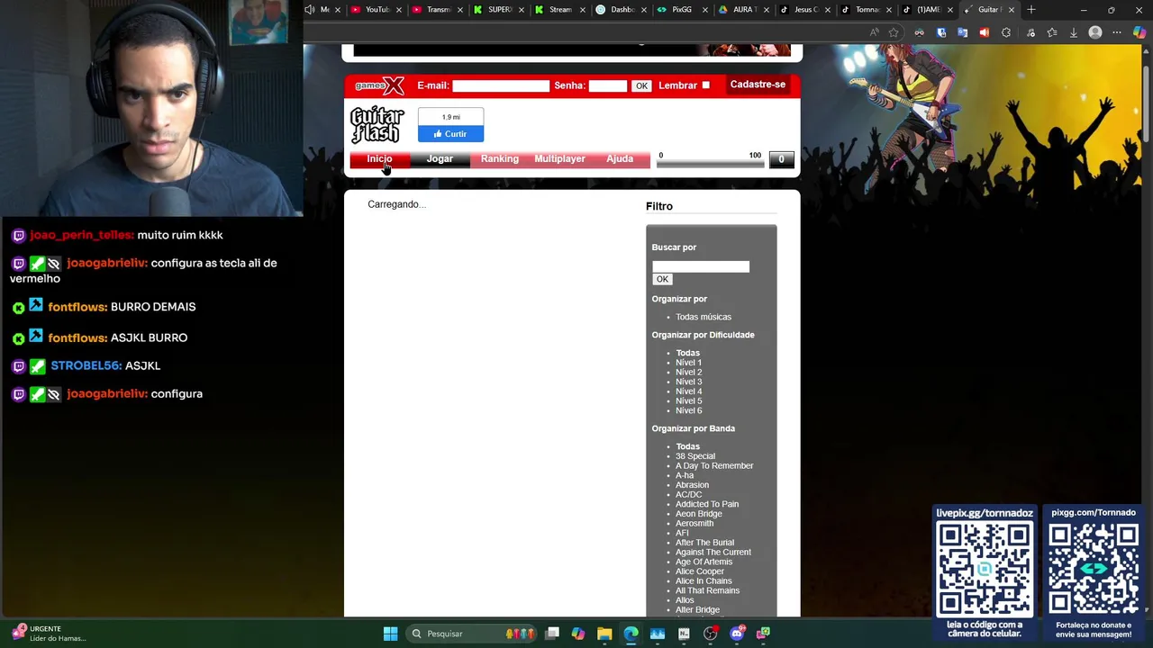Click the login OK button
Screen dimensions: 1153x648
[x=641, y=85]
